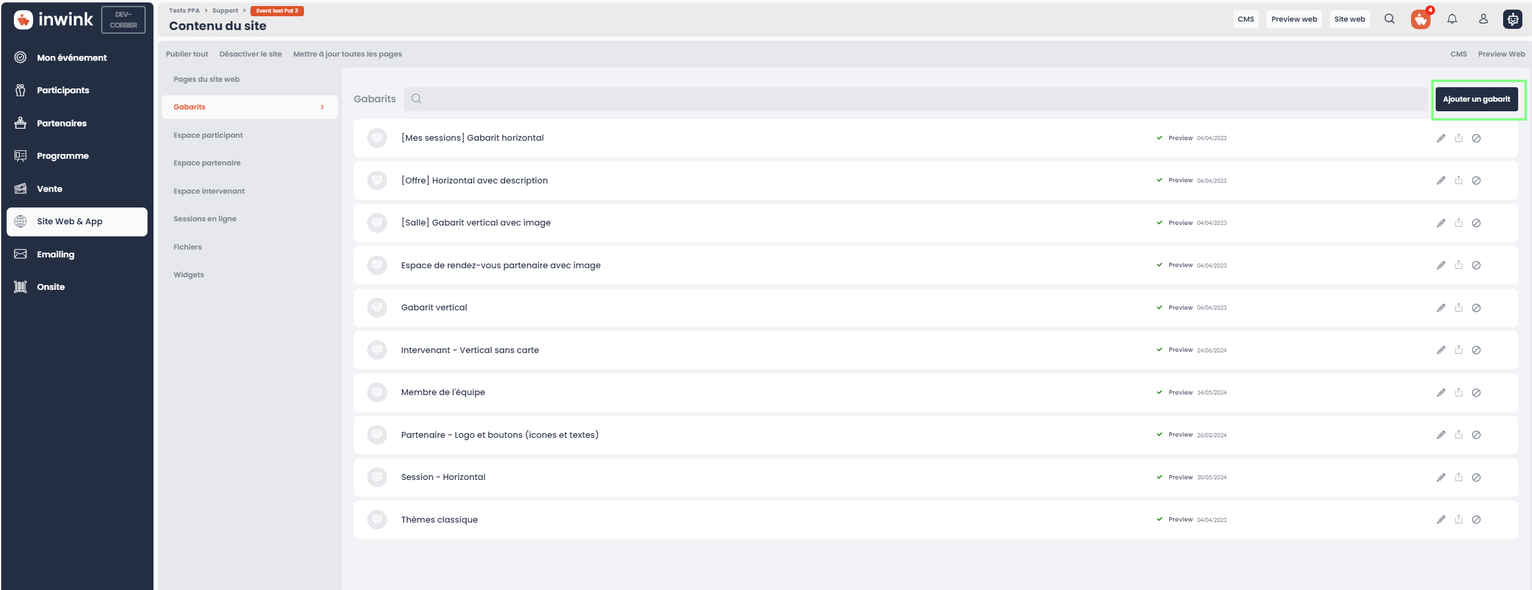The image size is (1532, 590).
Task: Open Intervenant - Vertical sans carte row
Action: pyautogui.click(x=936, y=350)
